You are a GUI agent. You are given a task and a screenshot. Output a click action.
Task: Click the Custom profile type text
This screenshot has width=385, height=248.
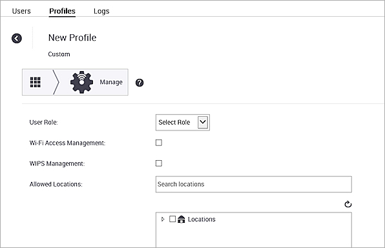(x=59, y=54)
